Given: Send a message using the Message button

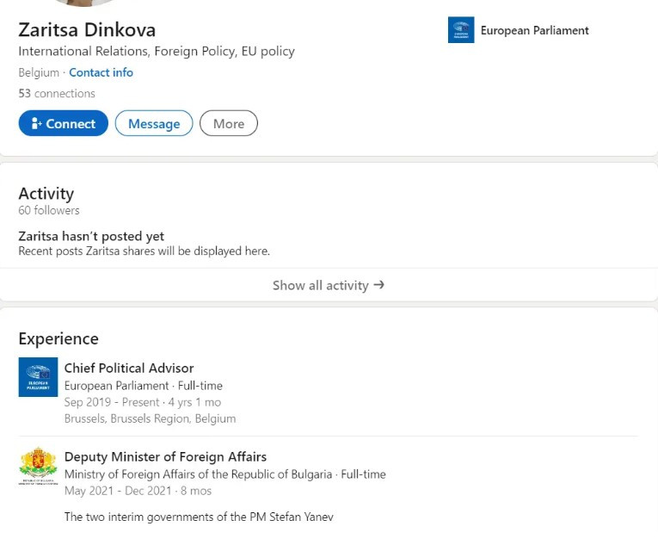Looking at the screenshot, I should click(154, 123).
